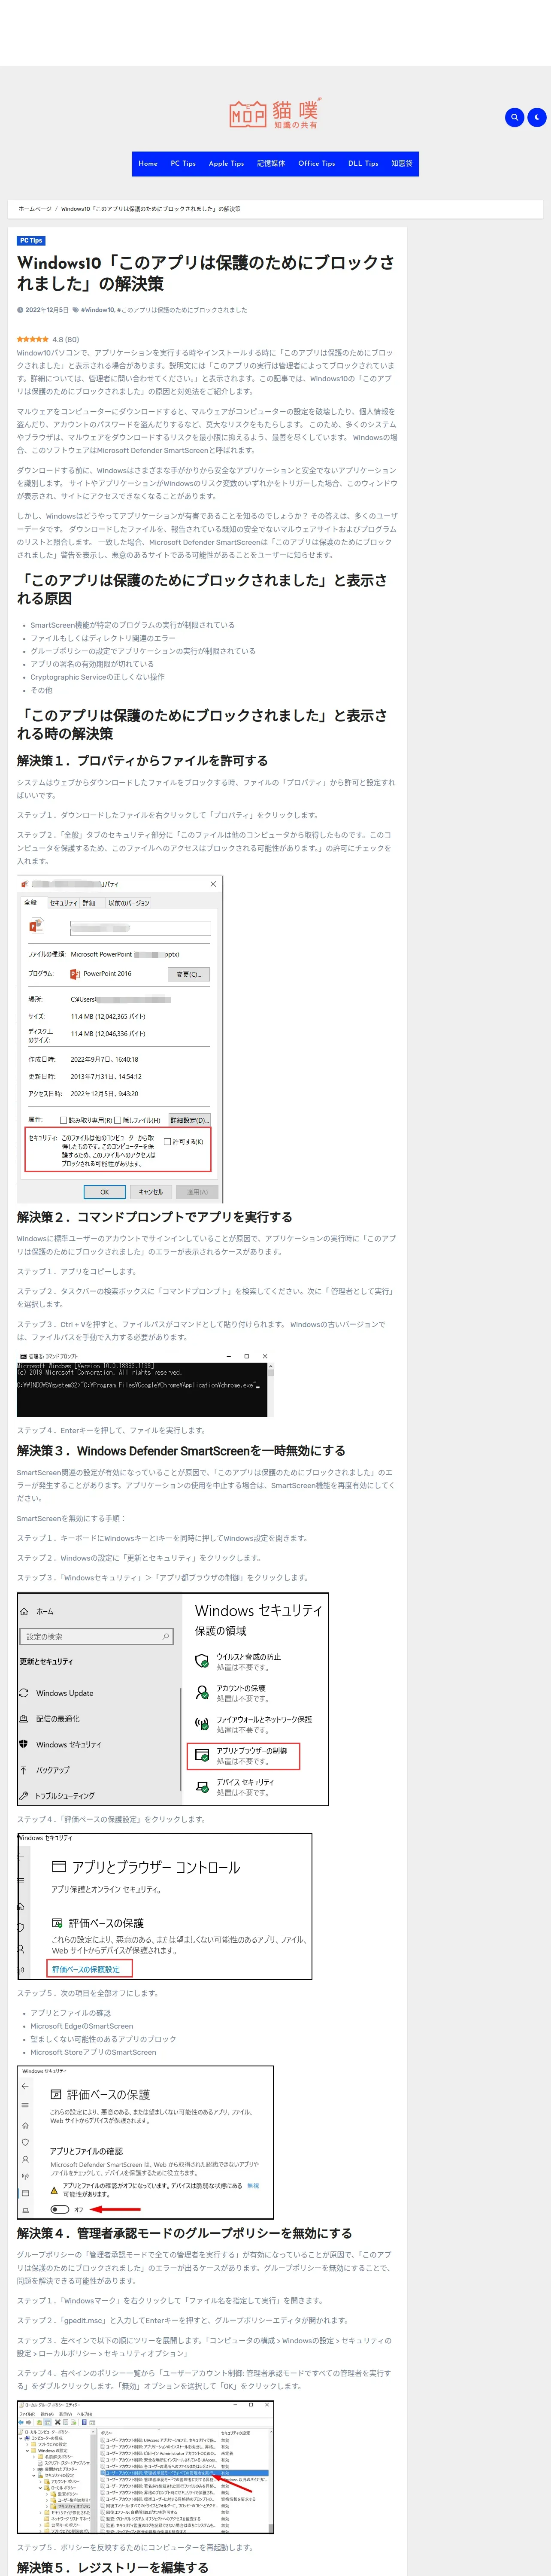
Task: Click 配信の最適化 icon in settings screenshot
Action: 24,1719
